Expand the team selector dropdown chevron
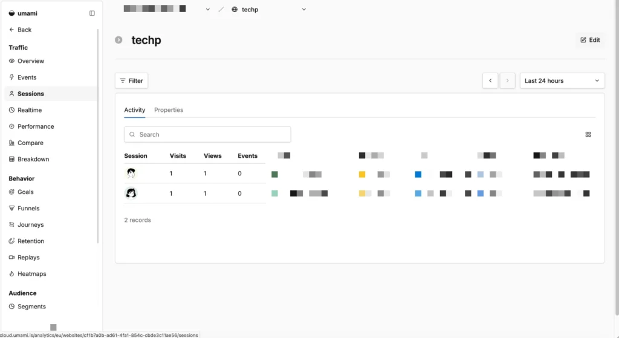The width and height of the screenshot is (619, 338). pos(208,10)
